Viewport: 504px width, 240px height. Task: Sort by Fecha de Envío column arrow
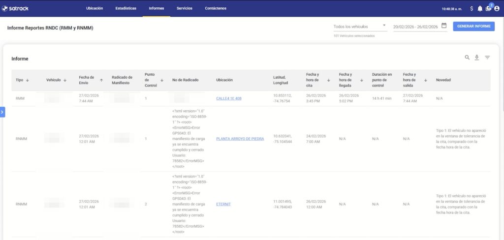[x=101, y=80]
